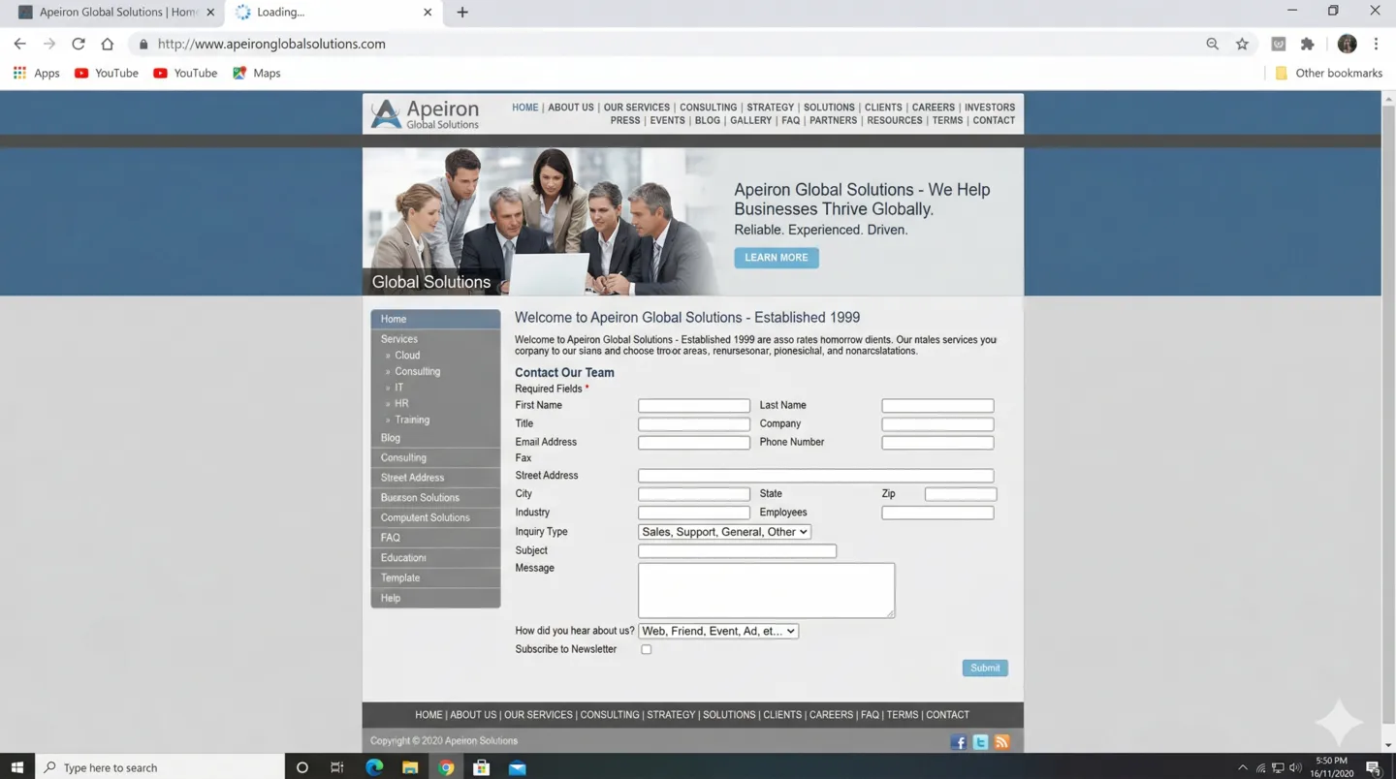This screenshot has height=779, width=1396.
Task: Enable the Subscribe to Newsletter checkbox
Action: (x=646, y=648)
